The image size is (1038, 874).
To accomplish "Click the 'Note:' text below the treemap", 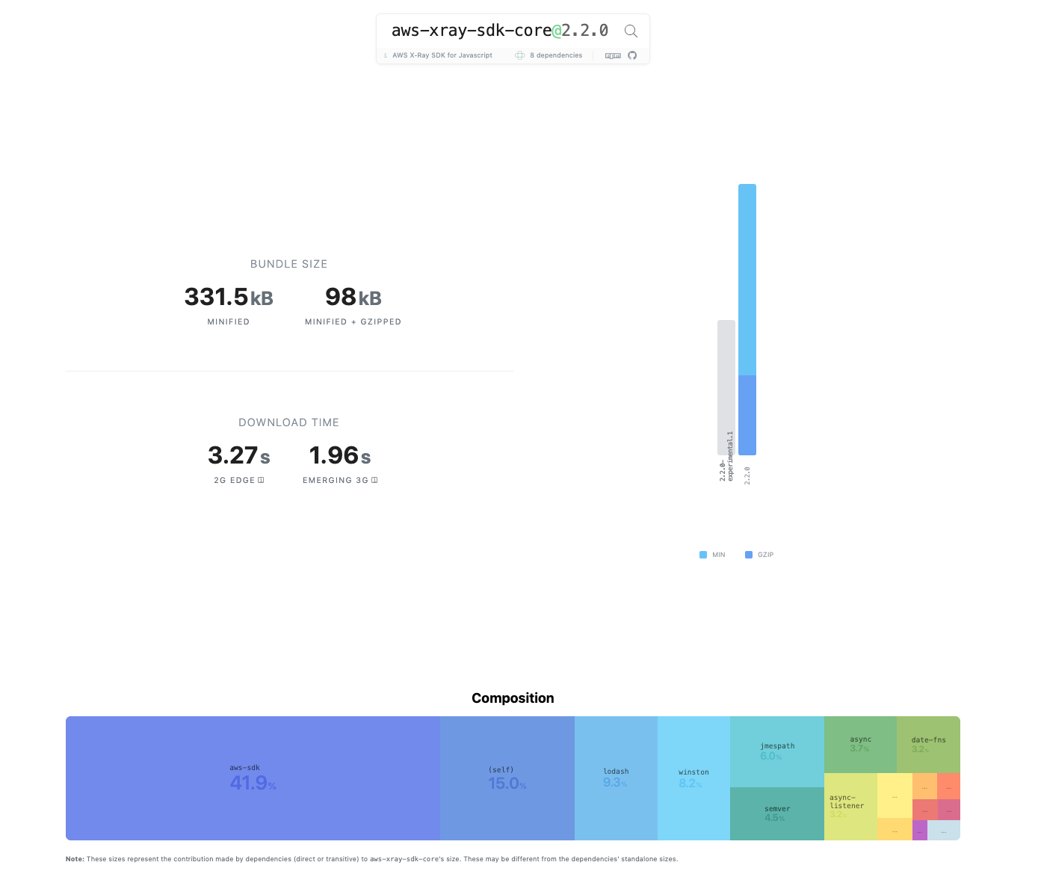I will (75, 859).
